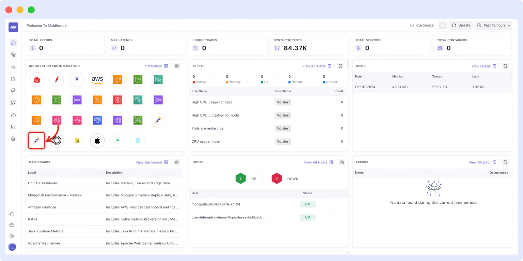Open the View Usage link
The width and height of the screenshot is (523, 261).
coord(481,66)
